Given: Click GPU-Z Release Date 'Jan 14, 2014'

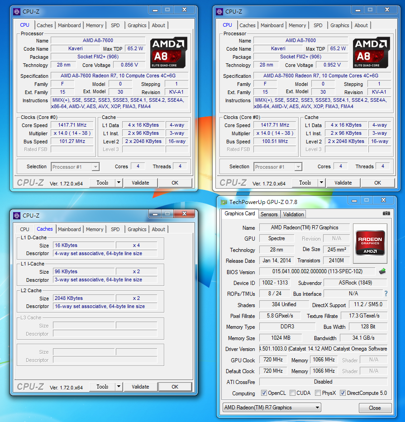Looking at the screenshot, I should 277,261.
